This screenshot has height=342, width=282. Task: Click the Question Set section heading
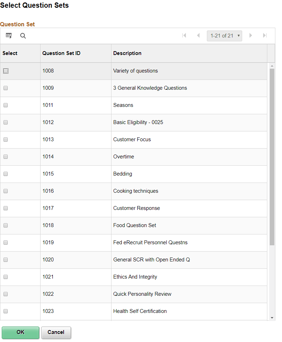(17, 24)
